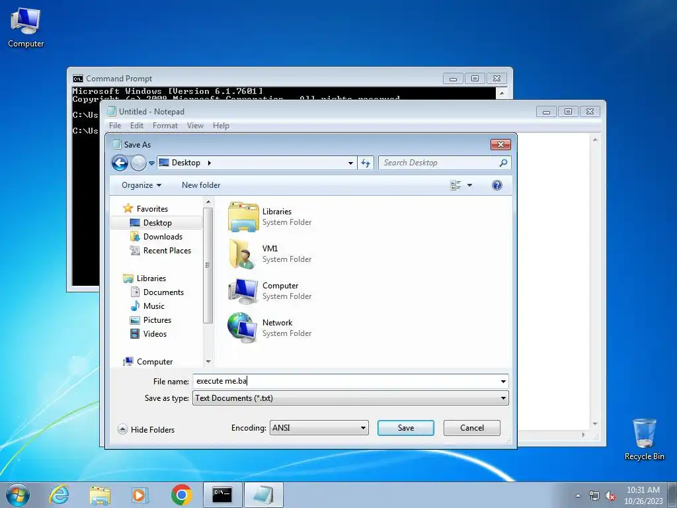Click the blue Help question mark icon
Image resolution: width=677 pixels, height=508 pixels.
[497, 185]
